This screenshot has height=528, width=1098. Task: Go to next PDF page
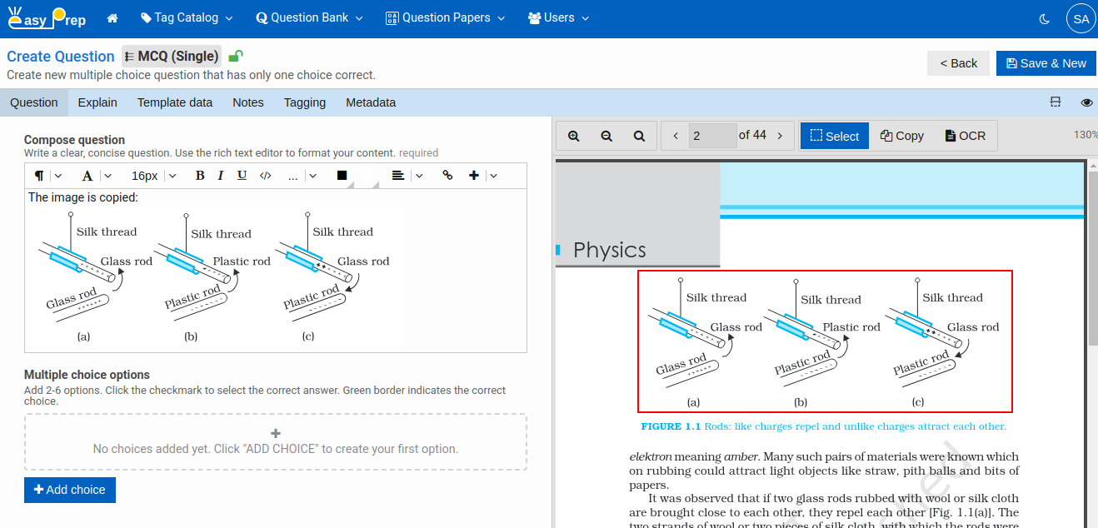point(780,136)
